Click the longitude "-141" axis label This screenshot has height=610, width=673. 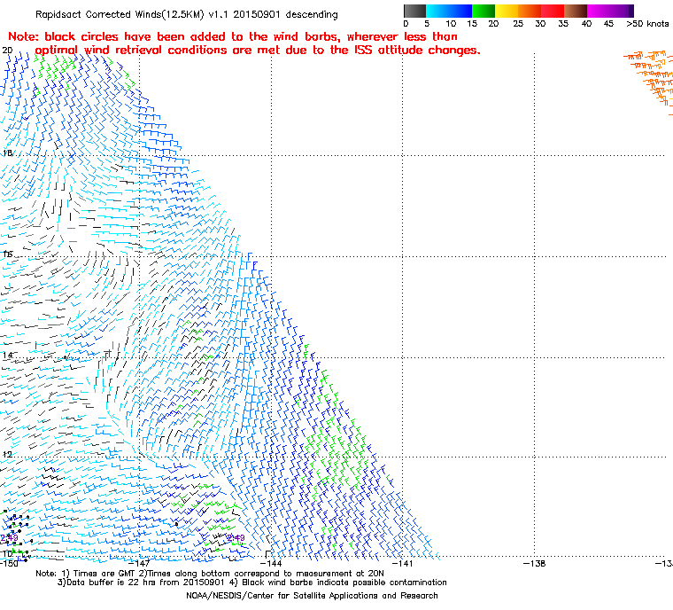point(403,564)
